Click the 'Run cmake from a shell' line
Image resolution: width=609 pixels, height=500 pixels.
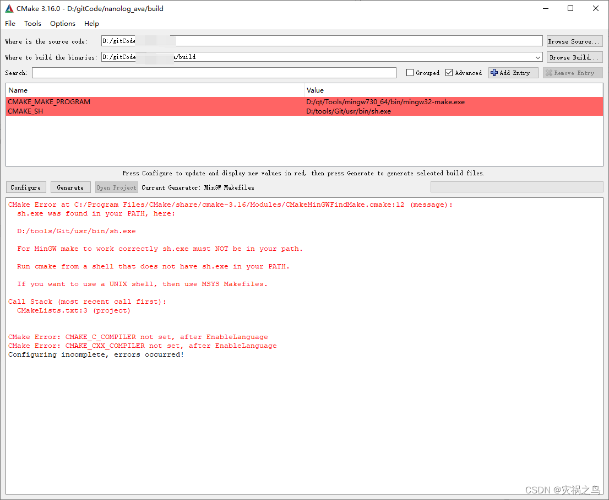[153, 266]
